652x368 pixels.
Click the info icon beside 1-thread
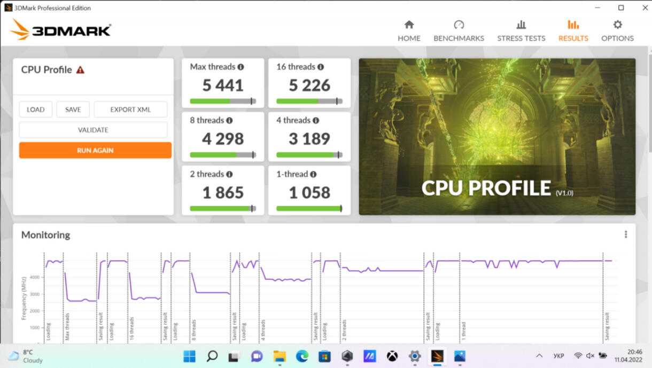pos(313,174)
